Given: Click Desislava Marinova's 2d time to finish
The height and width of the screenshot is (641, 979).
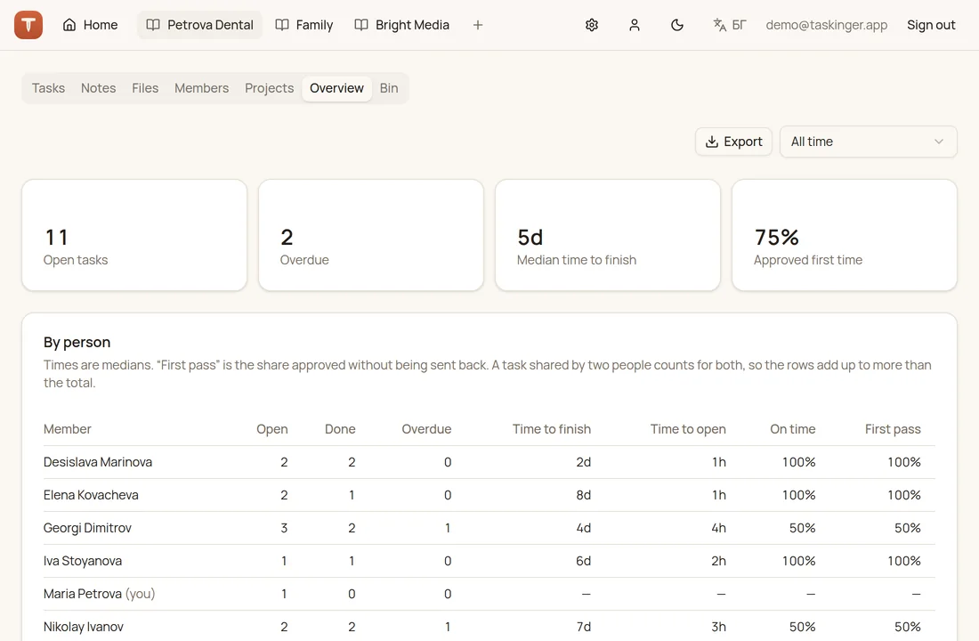Looking at the screenshot, I should point(583,462).
